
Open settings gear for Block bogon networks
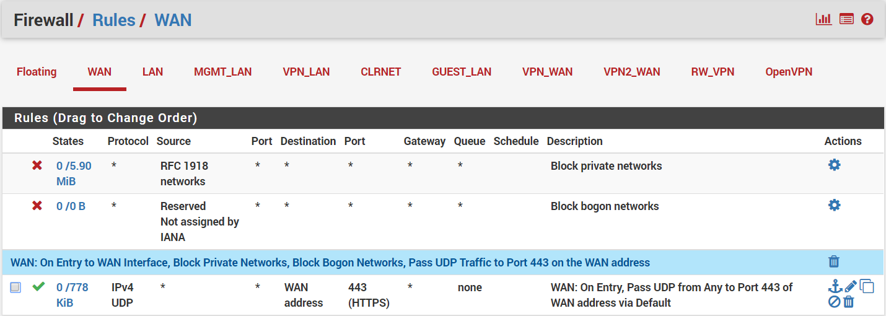tap(835, 205)
